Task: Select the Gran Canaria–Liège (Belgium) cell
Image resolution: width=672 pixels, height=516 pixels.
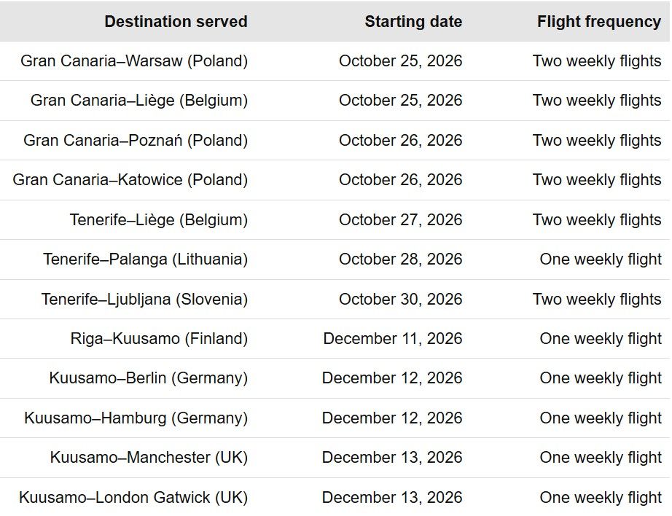Action: pyautogui.click(x=139, y=101)
